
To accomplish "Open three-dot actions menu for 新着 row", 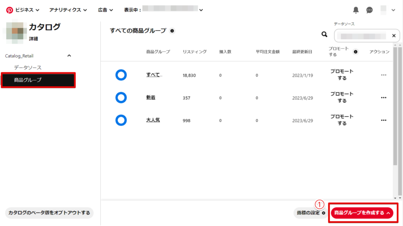I will click(x=383, y=98).
